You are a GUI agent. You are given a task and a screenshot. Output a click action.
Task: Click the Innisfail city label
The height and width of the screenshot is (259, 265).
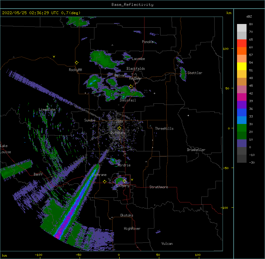pos(128,100)
